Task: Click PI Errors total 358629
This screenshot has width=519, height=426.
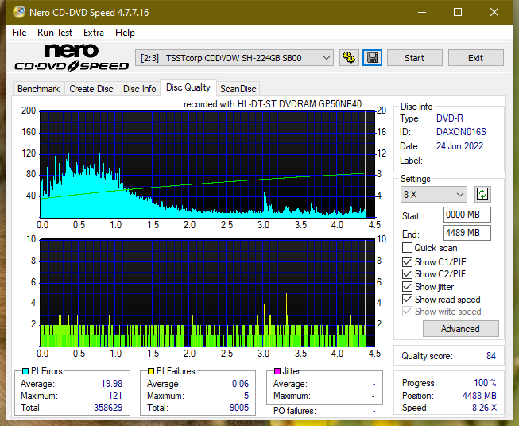Action: (x=108, y=408)
